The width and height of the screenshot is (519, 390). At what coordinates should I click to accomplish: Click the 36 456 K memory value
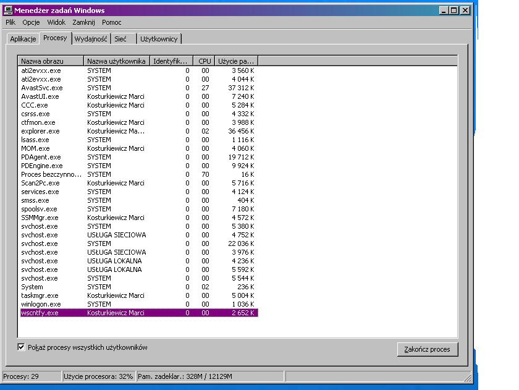click(x=241, y=131)
